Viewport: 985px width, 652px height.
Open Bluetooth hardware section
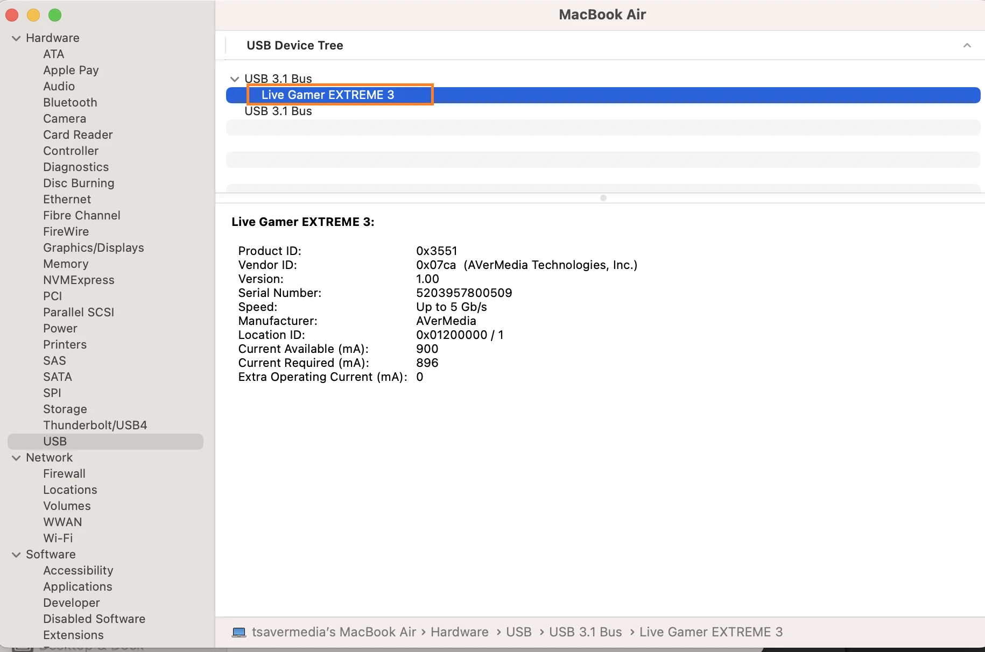coord(70,103)
